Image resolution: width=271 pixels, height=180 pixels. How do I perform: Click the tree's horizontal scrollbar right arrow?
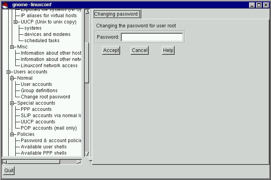point(79,162)
